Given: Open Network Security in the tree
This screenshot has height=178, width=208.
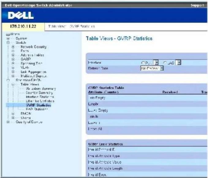Looking at the screenshot, I should [x=34, y=47].
